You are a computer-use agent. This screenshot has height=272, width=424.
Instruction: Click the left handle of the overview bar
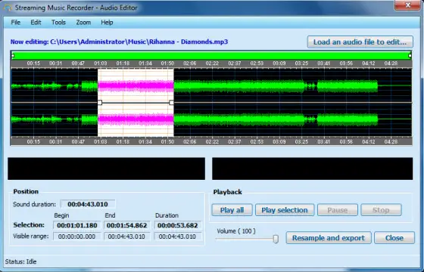(13, 56)
